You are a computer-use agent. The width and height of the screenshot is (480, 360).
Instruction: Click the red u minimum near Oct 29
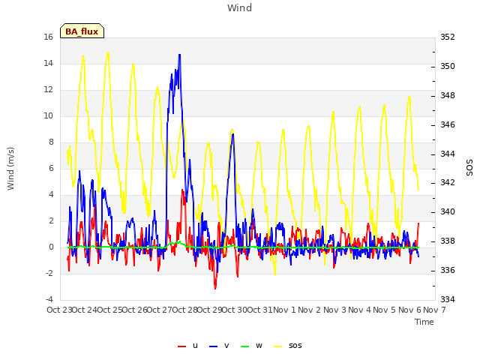pos(215,288)
